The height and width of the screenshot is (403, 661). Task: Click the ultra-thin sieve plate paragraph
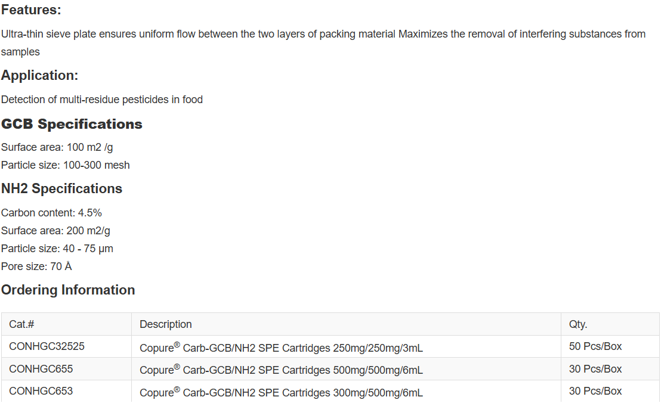pyautogui.click(x=323, y=34)
